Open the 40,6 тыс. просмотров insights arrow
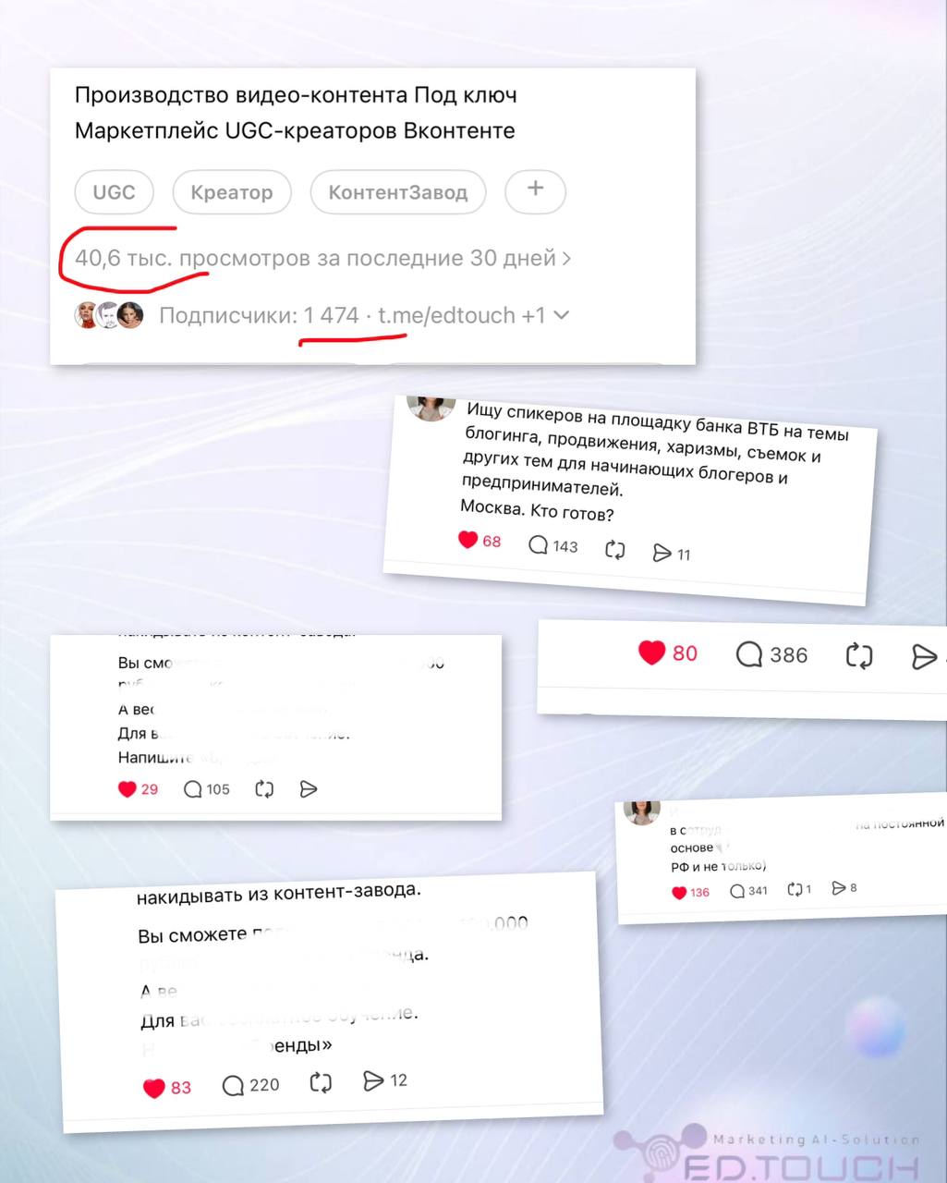 [567, 258]
